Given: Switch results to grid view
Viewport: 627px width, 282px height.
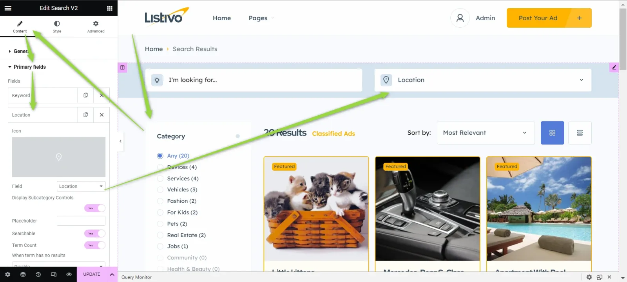Looking at the screenshot, I should [x=553, y=133].
